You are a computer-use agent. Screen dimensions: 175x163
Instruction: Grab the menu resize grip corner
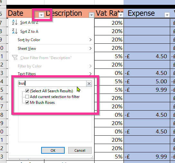coord(92,157)
